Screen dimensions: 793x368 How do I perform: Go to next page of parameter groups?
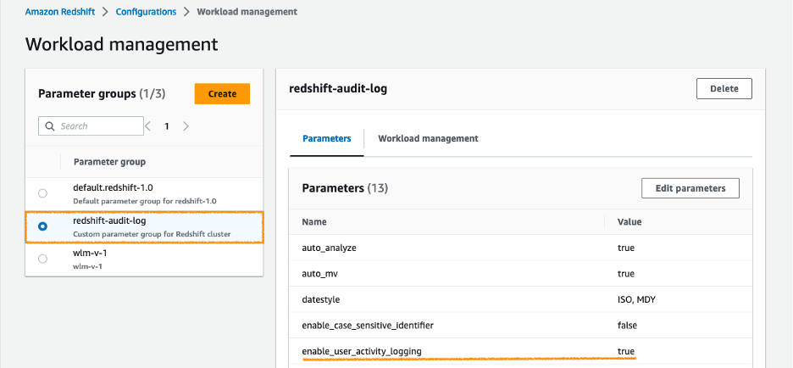pos(186,126)
